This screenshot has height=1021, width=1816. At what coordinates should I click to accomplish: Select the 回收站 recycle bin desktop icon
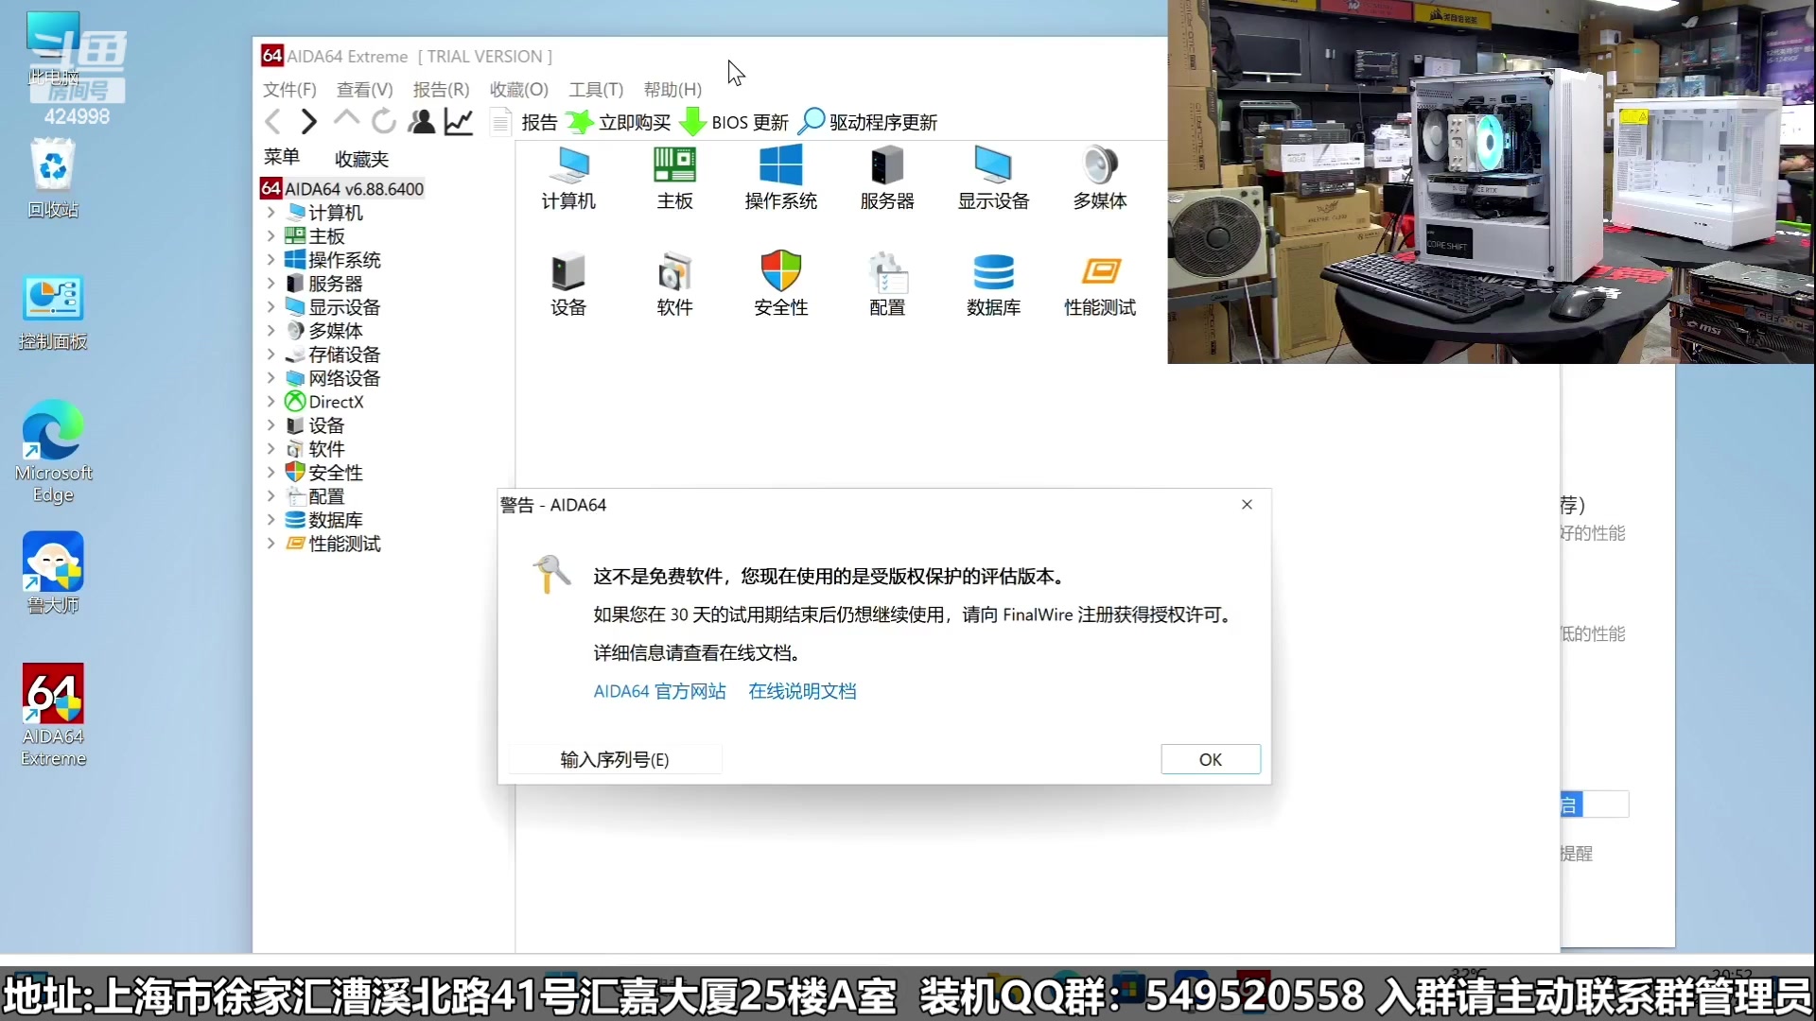53,179
